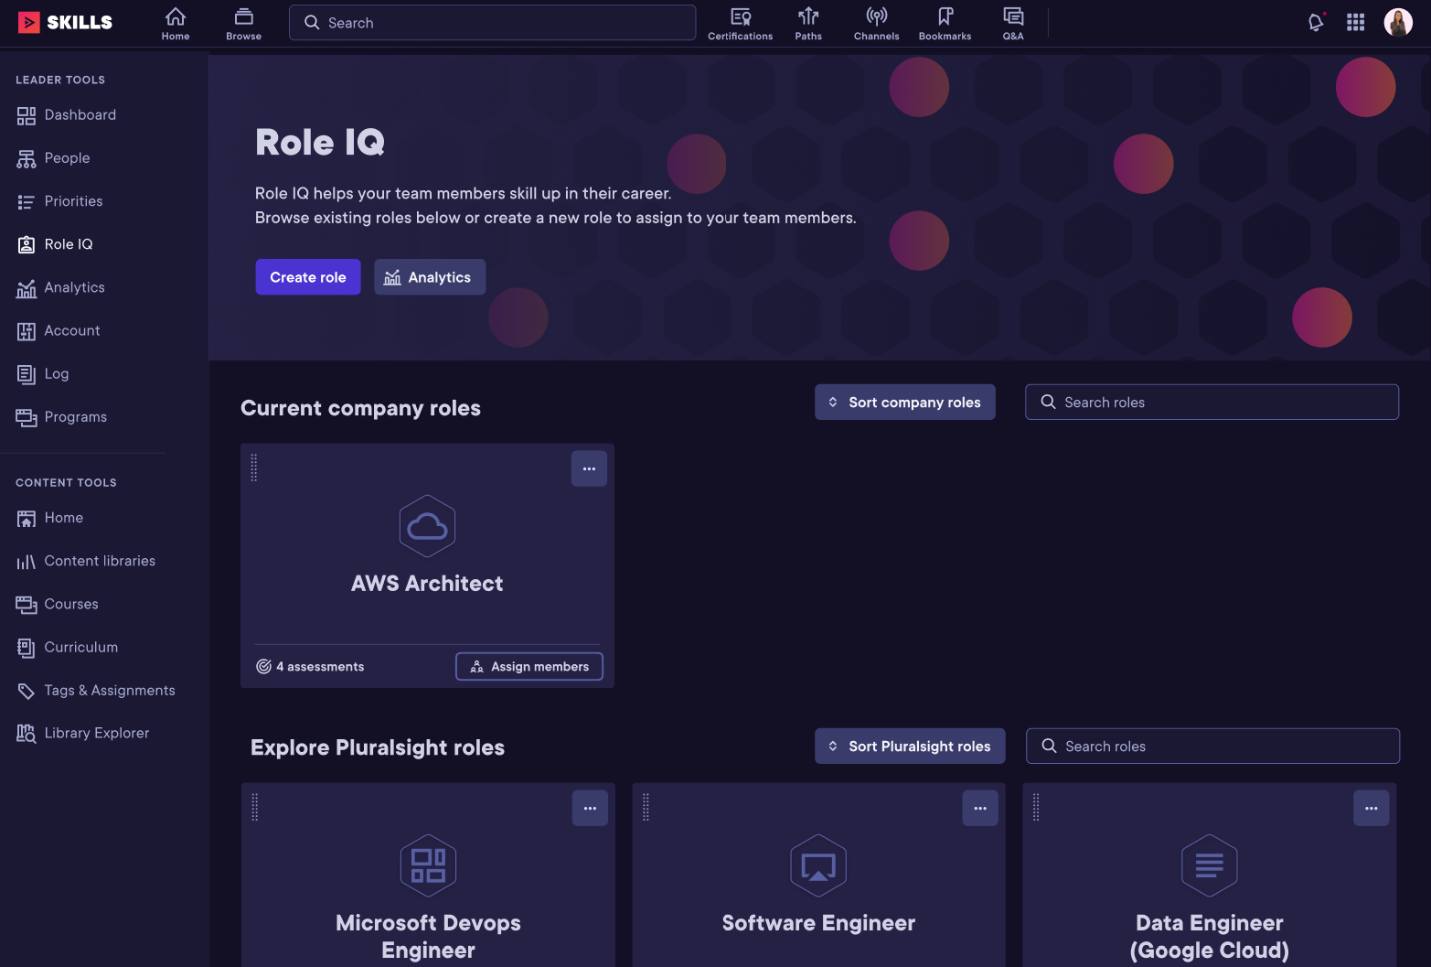Click Software Engineer role icon

coord(818,865)
